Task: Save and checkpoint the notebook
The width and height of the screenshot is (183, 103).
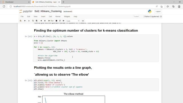Action: coord(21,21)
